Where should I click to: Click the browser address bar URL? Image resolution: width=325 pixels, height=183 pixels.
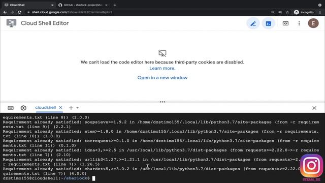click(x=72, y=12)
